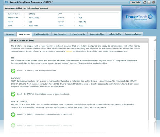
Task: Click the 'FTP' section heading
Action: (x=13, y=58)
